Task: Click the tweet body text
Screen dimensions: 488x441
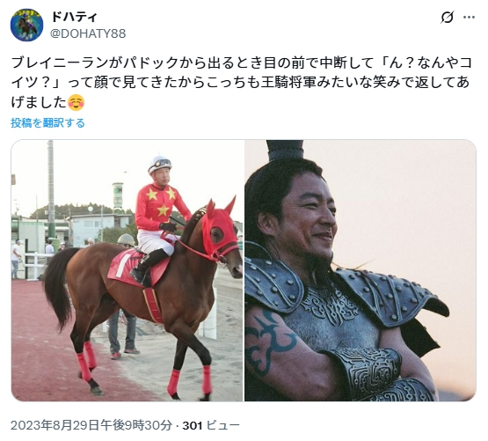Action: tap(242, 83)
